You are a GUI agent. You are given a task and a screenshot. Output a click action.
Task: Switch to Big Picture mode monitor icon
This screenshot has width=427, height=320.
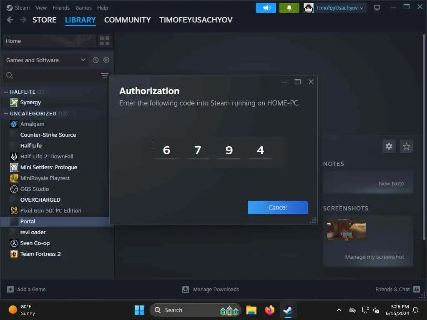377,7
